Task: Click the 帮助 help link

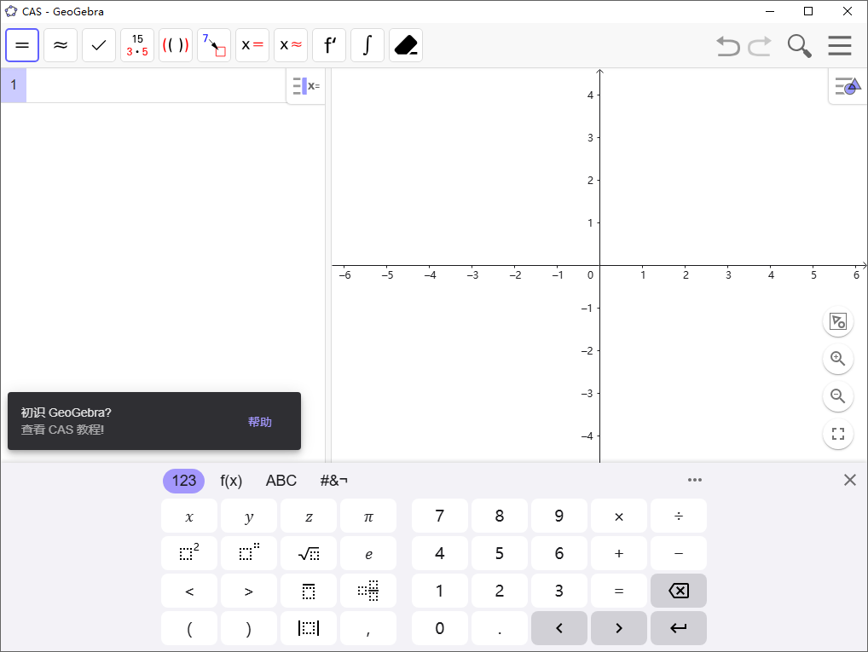Action: (260, 422)
